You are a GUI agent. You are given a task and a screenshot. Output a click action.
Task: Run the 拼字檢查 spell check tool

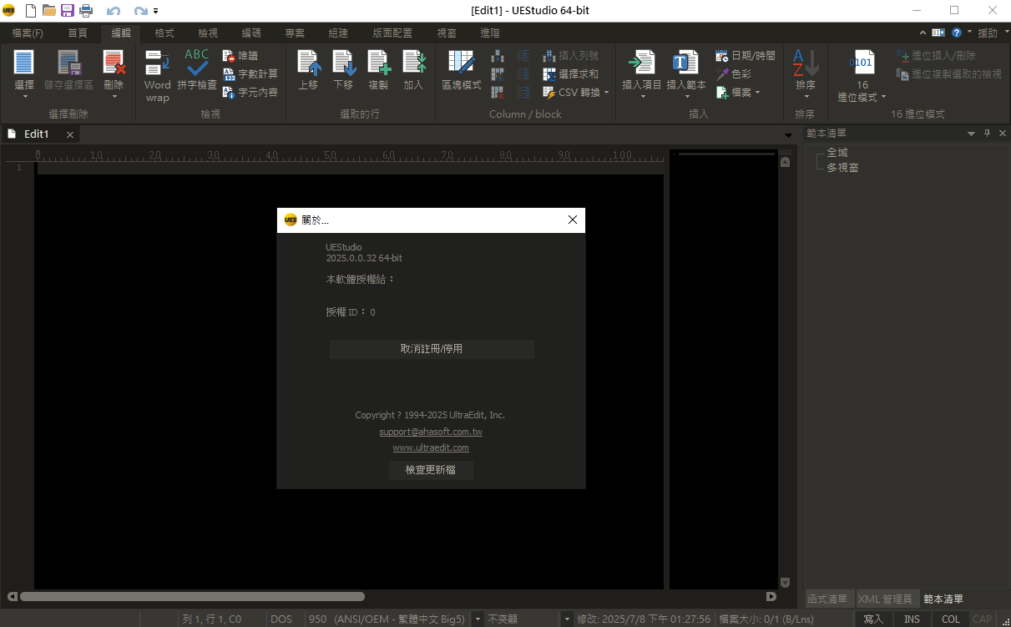coord(197,70)
